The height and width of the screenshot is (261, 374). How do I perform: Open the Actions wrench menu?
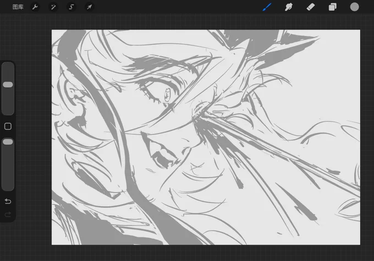pos(35,7)
